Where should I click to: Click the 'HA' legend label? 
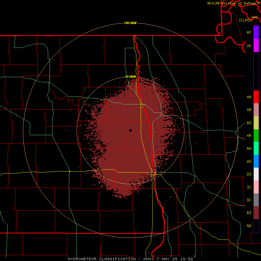coord(249,97)
